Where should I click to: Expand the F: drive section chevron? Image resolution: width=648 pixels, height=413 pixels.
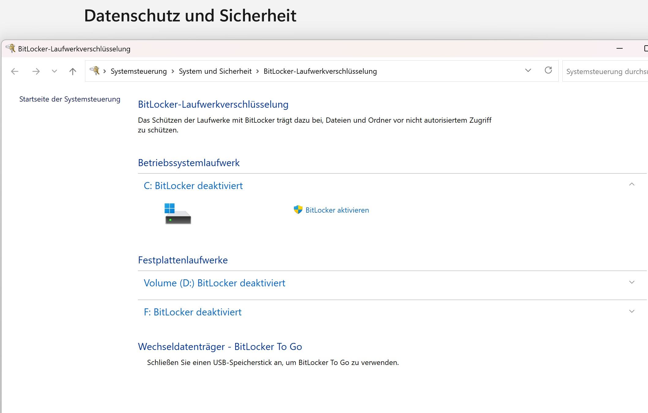coord(632,311)
